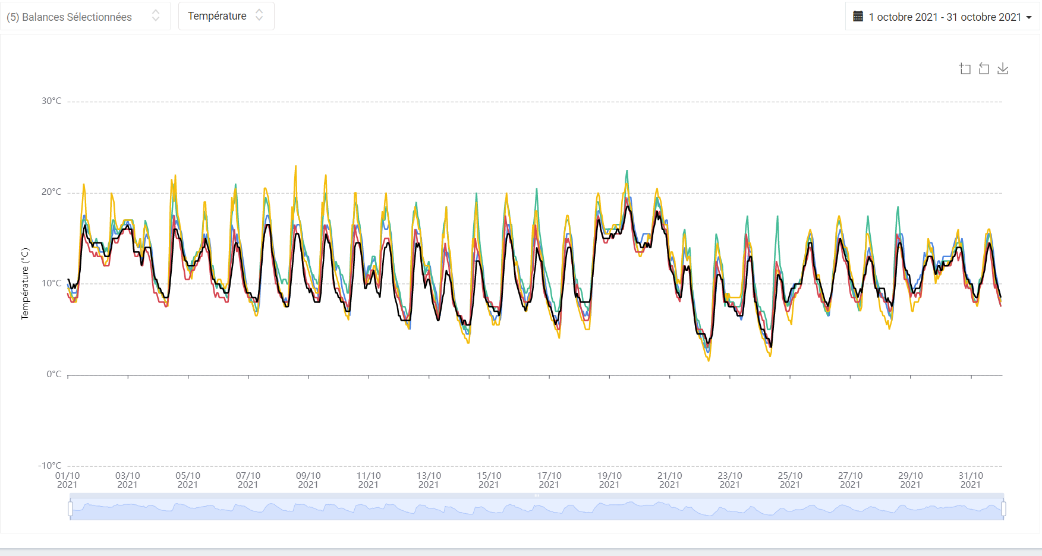
Task: Click the -10°C axis label
Action: point(50,466)
